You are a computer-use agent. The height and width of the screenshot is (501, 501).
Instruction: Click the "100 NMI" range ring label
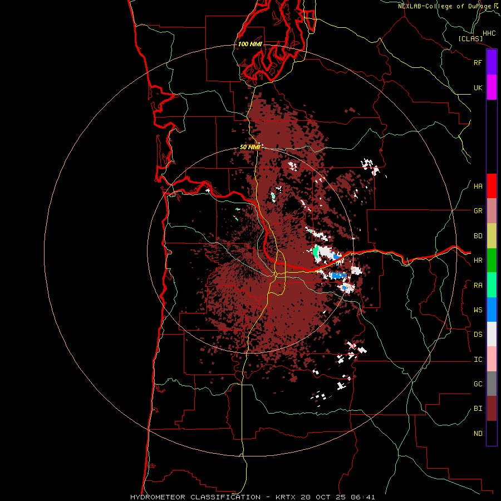(250, 44)
